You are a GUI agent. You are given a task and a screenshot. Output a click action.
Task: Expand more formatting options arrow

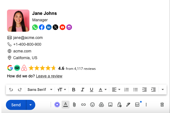coord(163,89)
